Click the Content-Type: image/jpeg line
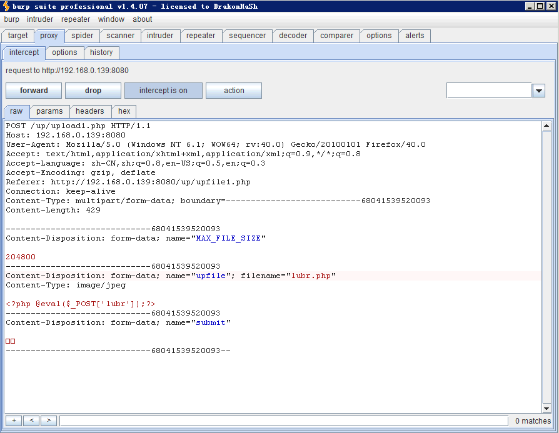This screenshot has height=433, width=559. [x=66, y=285]
